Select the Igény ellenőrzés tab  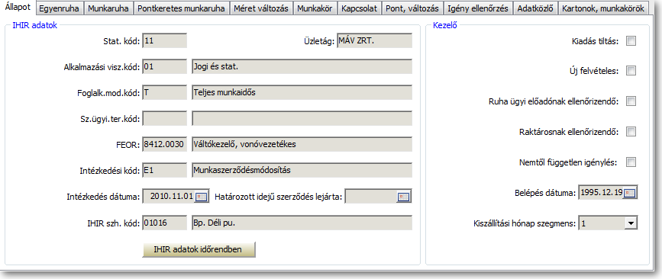click(478, 8)
